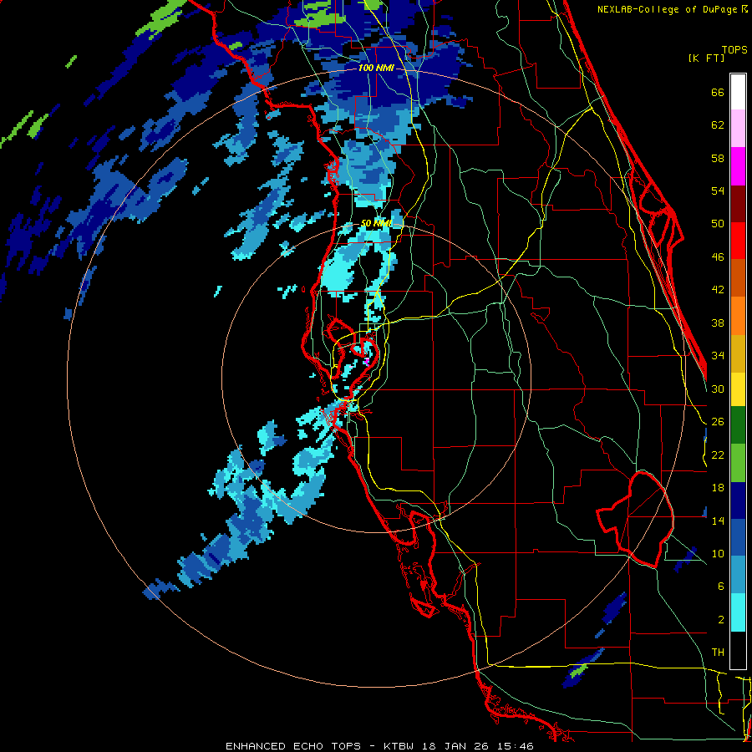Pick the bright magenta legend swatch

point(738,166)
